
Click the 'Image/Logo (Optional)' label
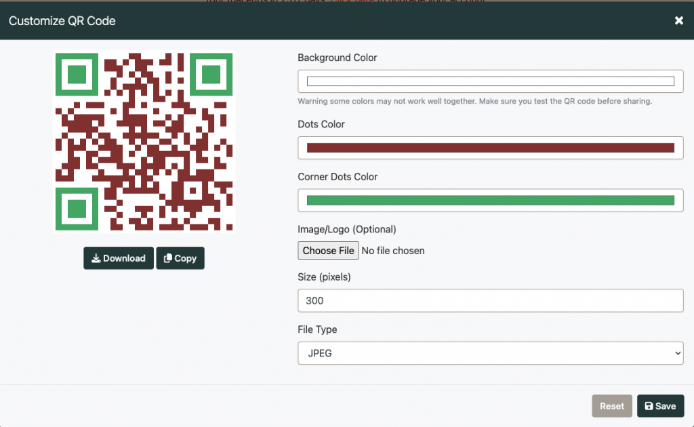coord(347,229)
